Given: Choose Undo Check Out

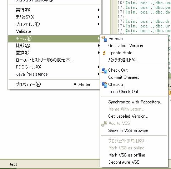Looking at the screenshot, I should click(x=134, y=92).
